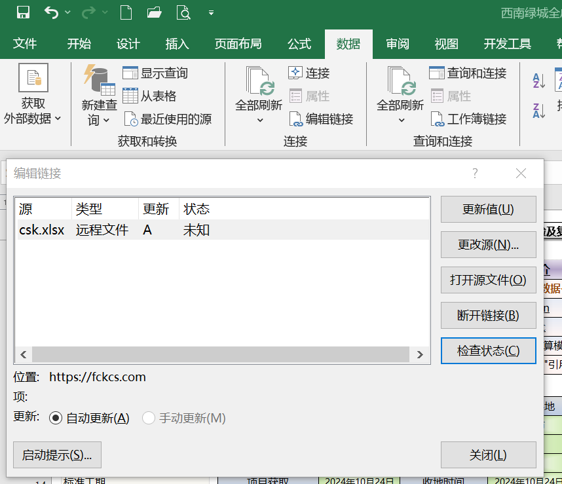Click the 显示查询 icon in ribbon

pyautogui.click(x=130, y=73)
